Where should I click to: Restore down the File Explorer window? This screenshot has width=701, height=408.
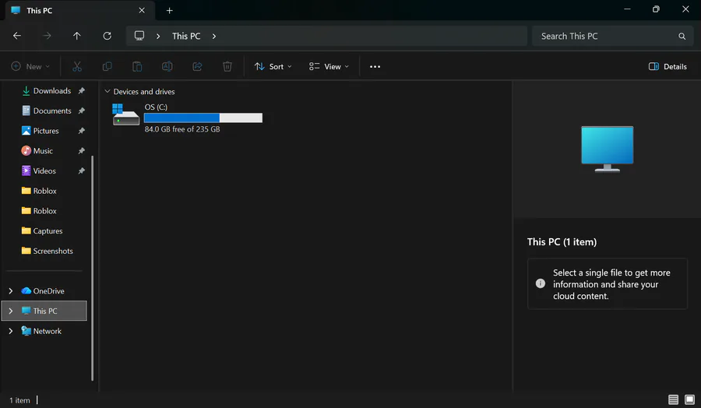[656, 9]
